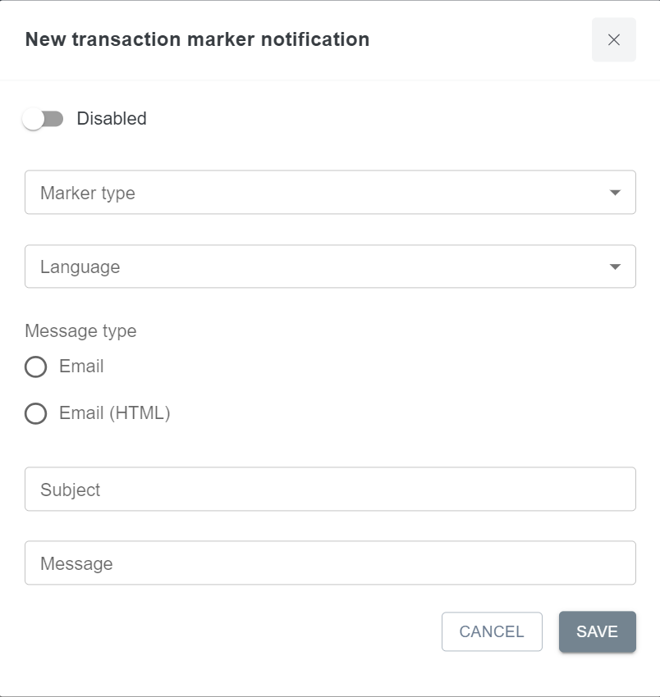Click the Language dropdown arrow icon
Image resolution: width=660 pixels, height=697 pixels.
click(615, 266)
